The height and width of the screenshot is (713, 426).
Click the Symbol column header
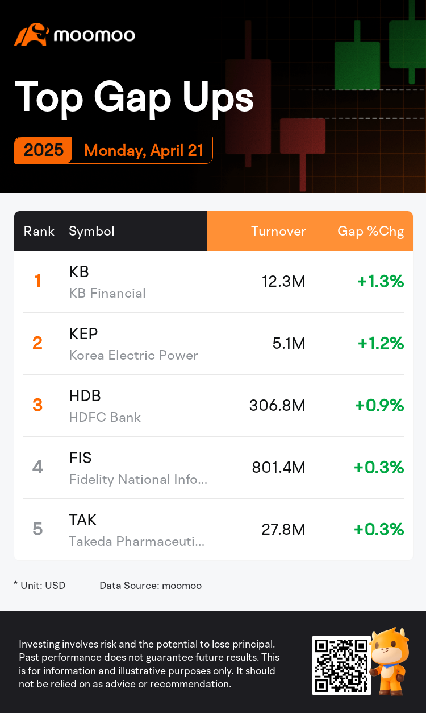pyautogui.click(x=91, y=231)
